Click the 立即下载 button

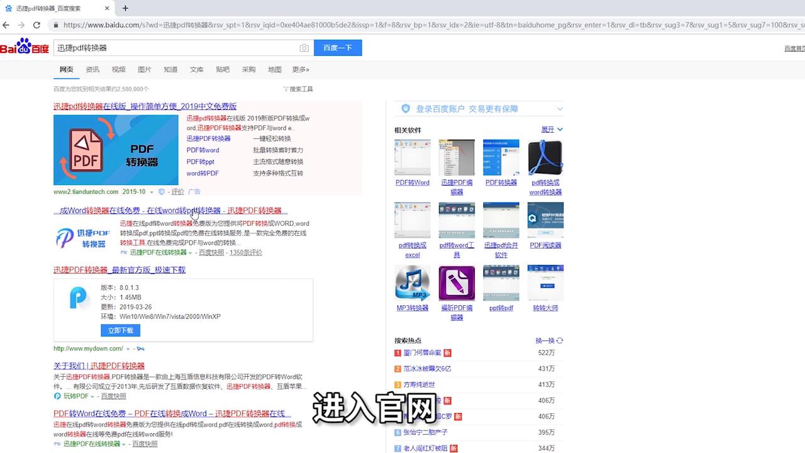pyautogui.click(x=120, y=330)
